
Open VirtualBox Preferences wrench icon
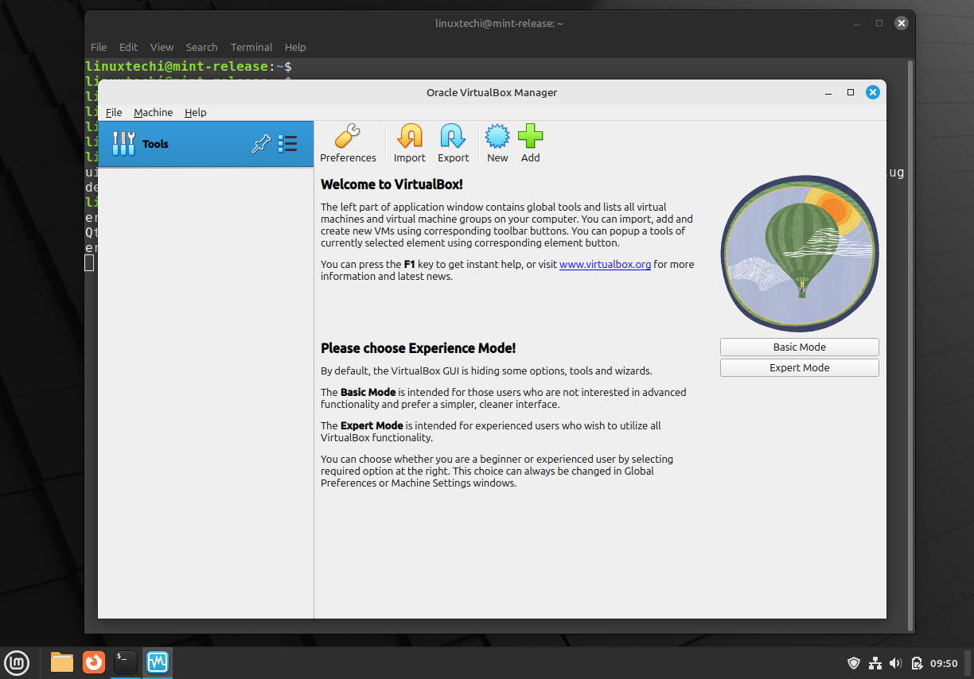[348, 137]
